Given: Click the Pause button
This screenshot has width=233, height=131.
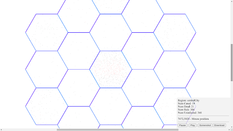Looking at the screenshot, I should pyautogui.click(x=182, y=125).
